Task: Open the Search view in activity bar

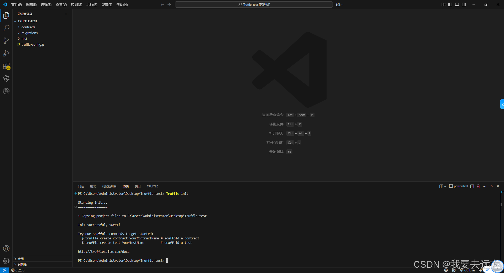Action: (x=6, y=28)
